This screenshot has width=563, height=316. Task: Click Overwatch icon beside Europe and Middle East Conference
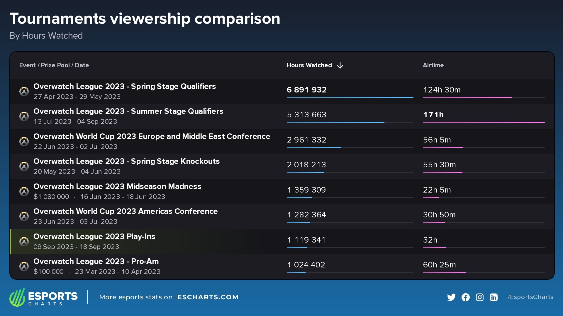click(x=24, y=142)
